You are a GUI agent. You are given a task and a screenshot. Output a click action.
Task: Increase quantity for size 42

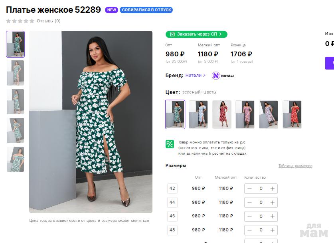(x=272, y=189)
